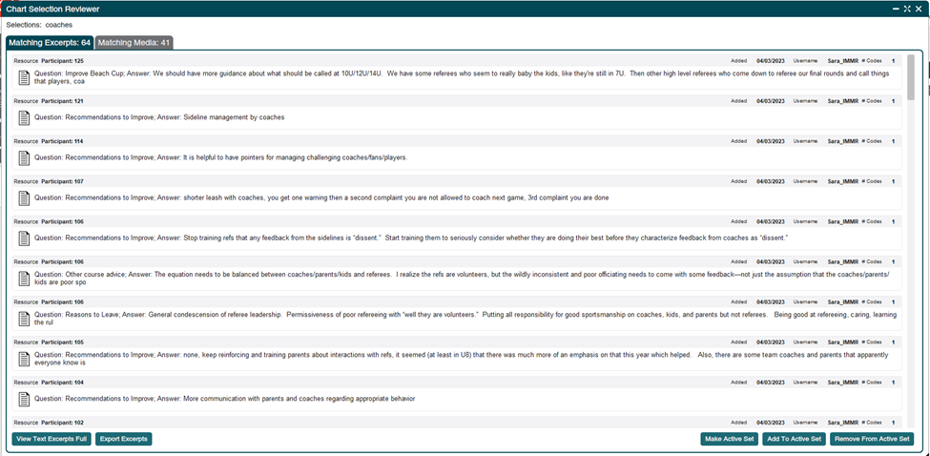This screenshot has width=930, height=456.
Task: Expand the Chart Selection Reviewer window to fullscreen
Action: tap(906, 9)
